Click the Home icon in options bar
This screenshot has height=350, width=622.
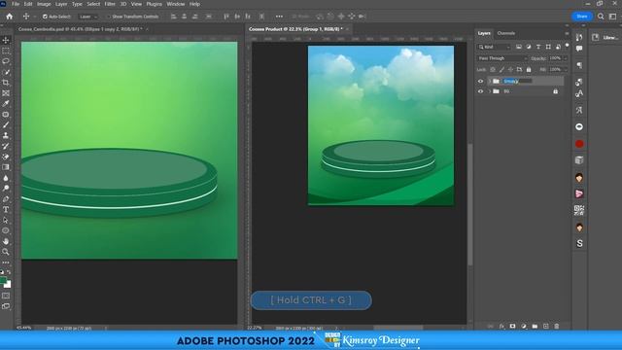click(9, 17)
